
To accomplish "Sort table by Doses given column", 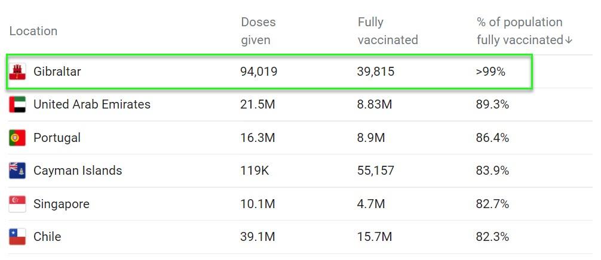I will (x=258, y=31).
